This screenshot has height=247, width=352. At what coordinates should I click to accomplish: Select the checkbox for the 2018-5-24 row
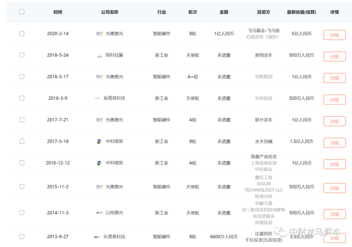(22, 55)
